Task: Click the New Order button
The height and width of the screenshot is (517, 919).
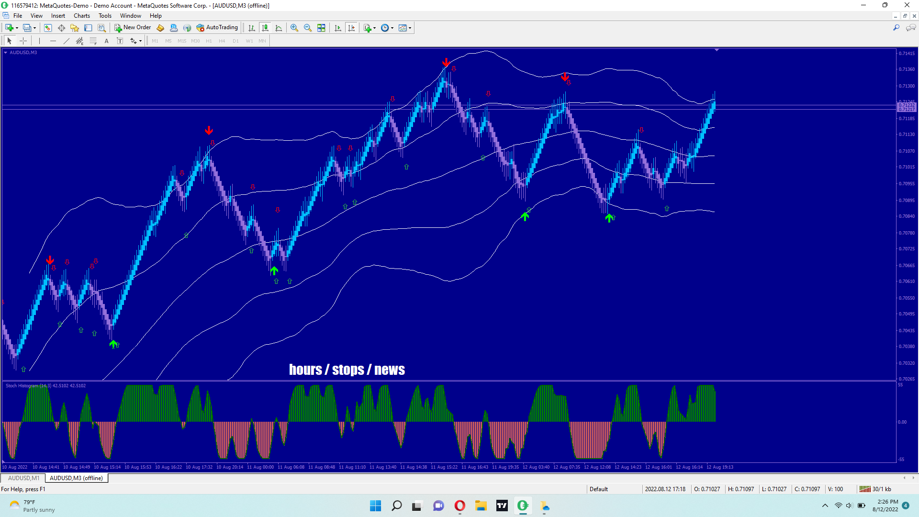Action: tap(133, 28)
